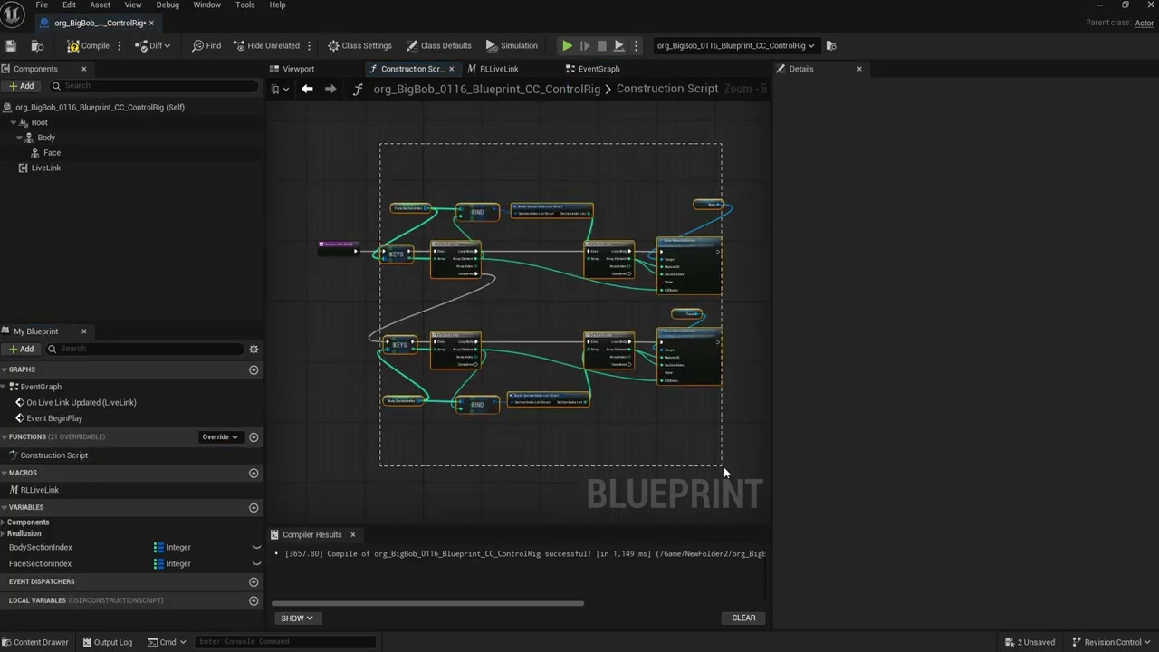
Task: Save the blueprint with the floppy disk icon
Action: tap(11, 45)
